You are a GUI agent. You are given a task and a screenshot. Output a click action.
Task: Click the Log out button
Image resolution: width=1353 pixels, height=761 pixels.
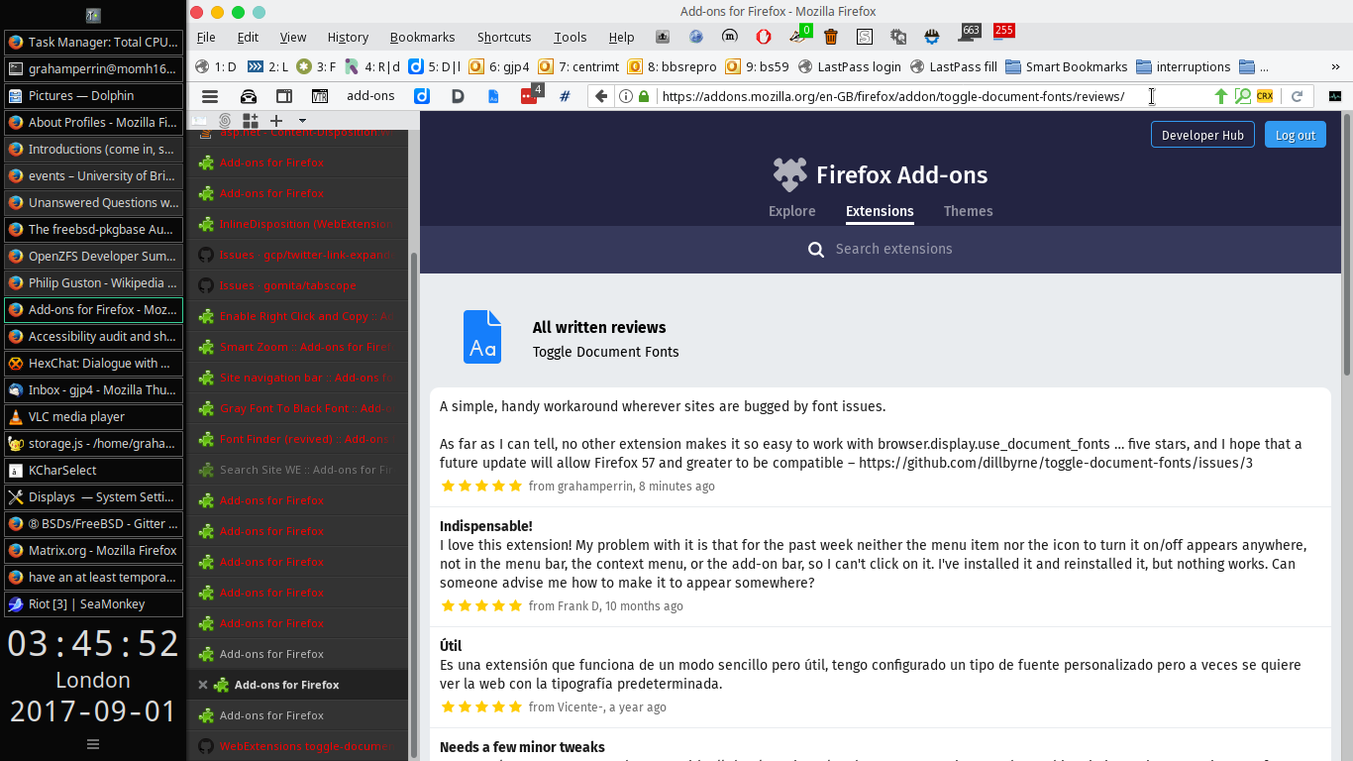(1296, 135)
